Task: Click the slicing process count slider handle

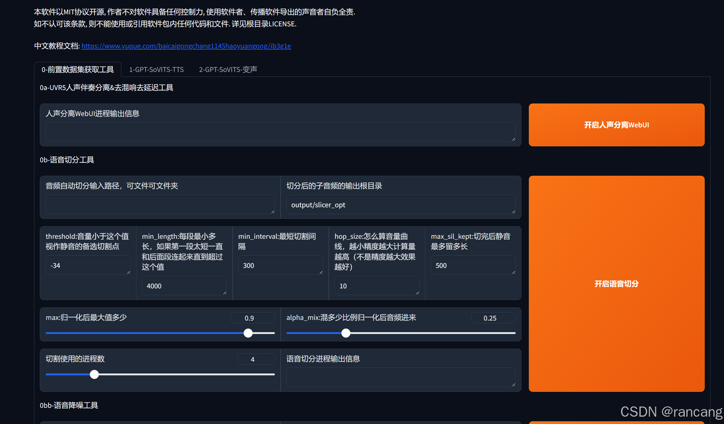Action: click(94, 374)
